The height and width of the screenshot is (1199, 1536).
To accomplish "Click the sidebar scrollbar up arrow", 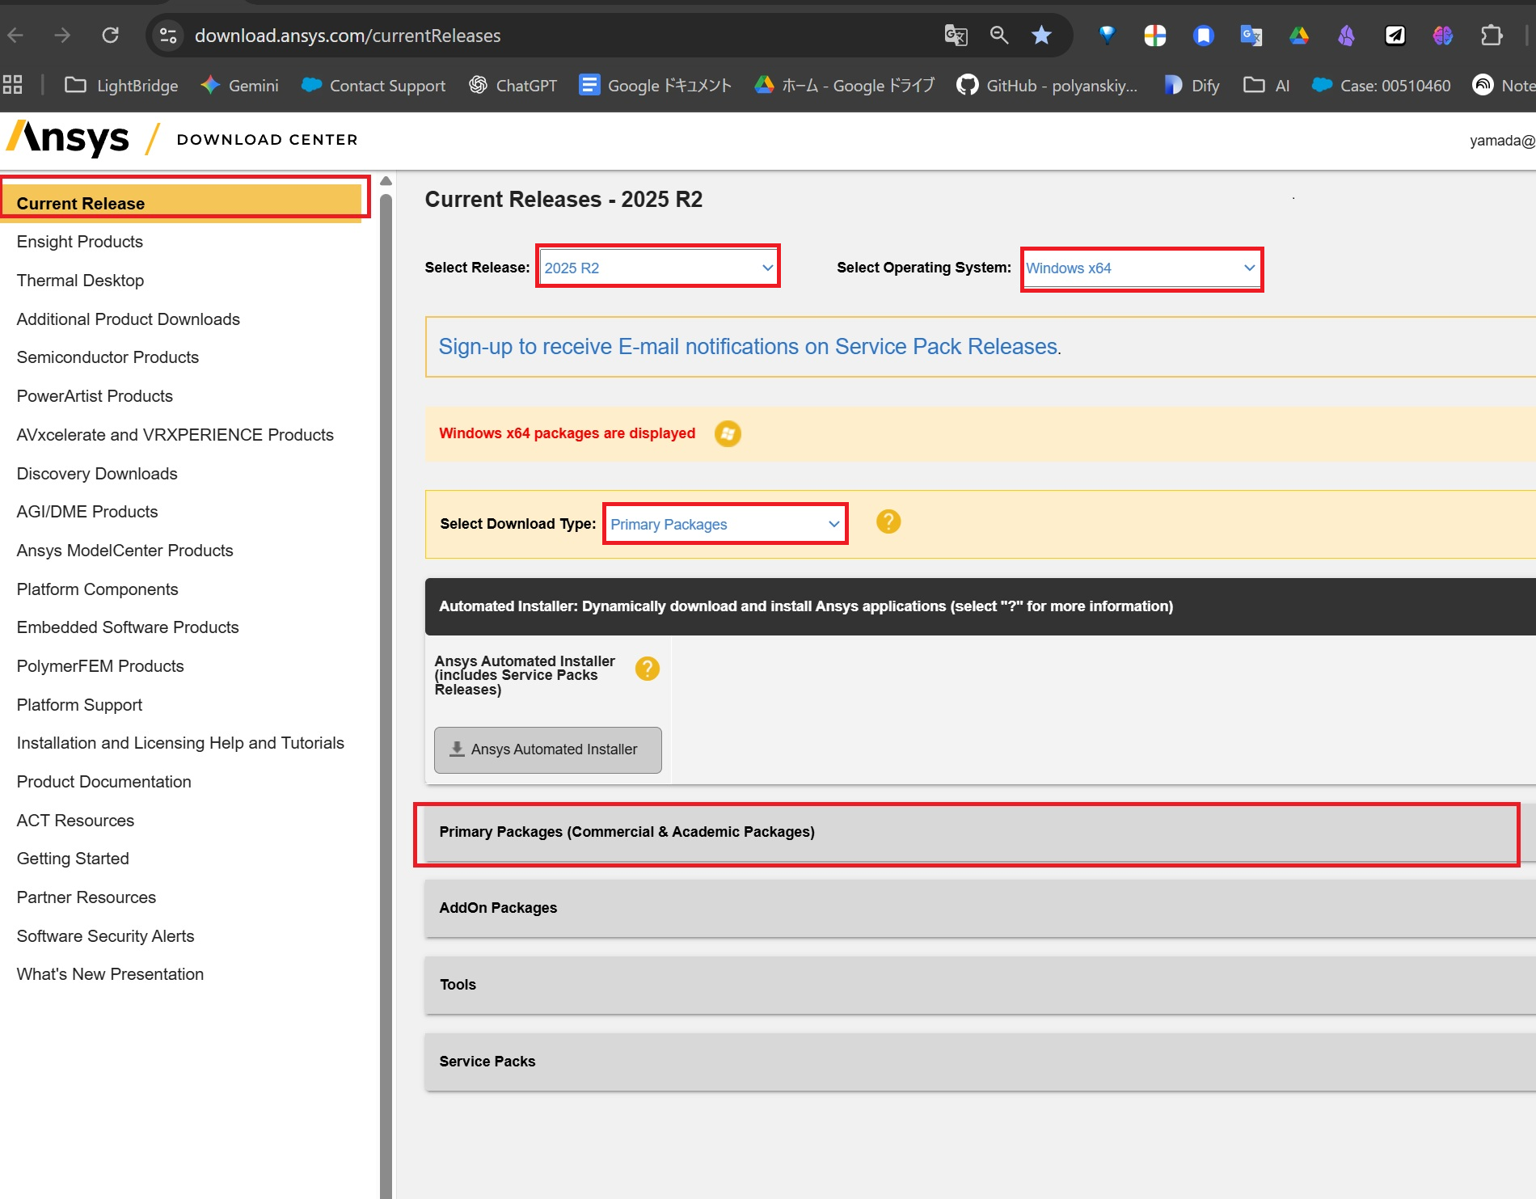I will (x=386, y=181).
